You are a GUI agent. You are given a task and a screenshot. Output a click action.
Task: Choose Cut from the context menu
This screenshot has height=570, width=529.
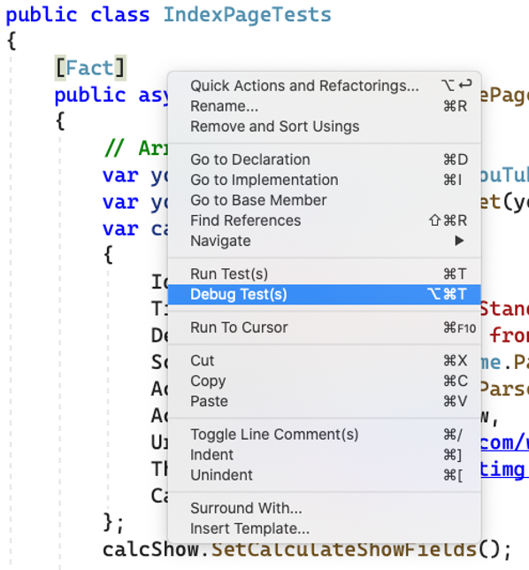(324, 360)
